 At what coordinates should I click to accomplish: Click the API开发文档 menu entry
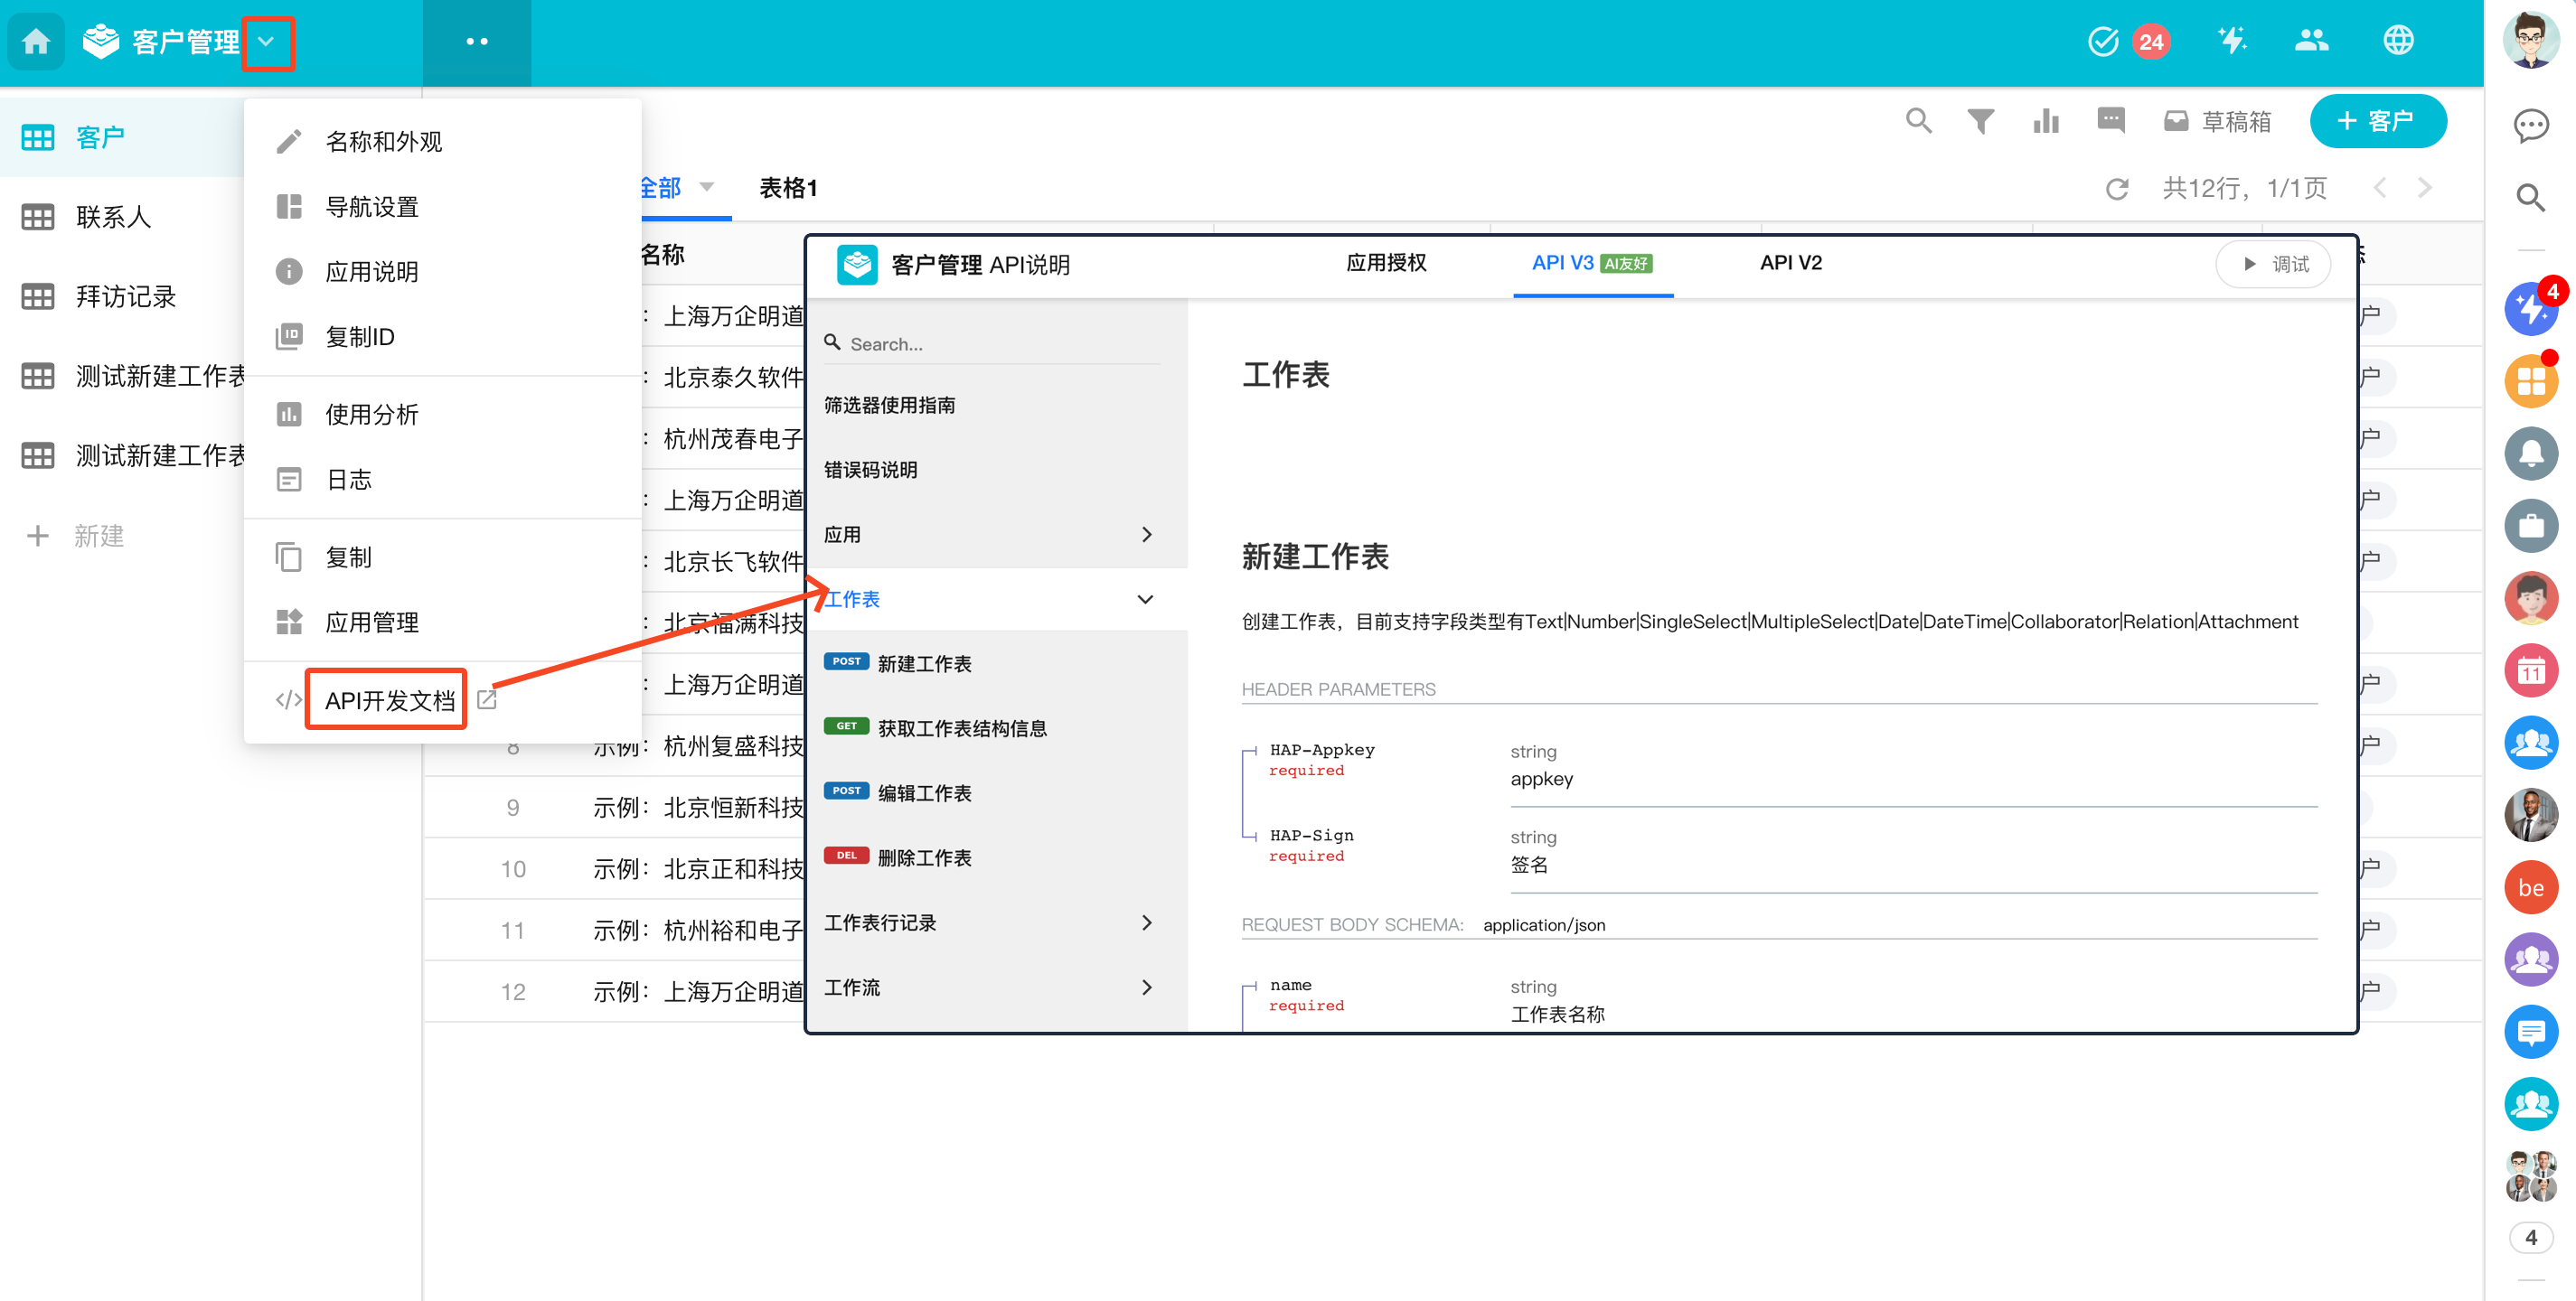point(389,699)
